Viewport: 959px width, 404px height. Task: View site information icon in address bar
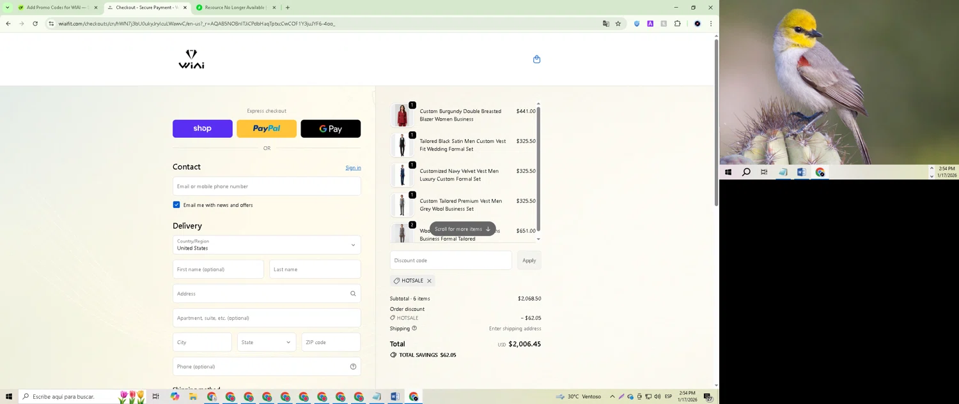[x=51, y=24]
